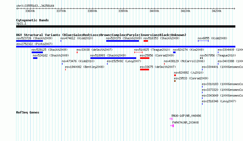Click the nsv6855 thin blue interval glyph

(203, 41)
